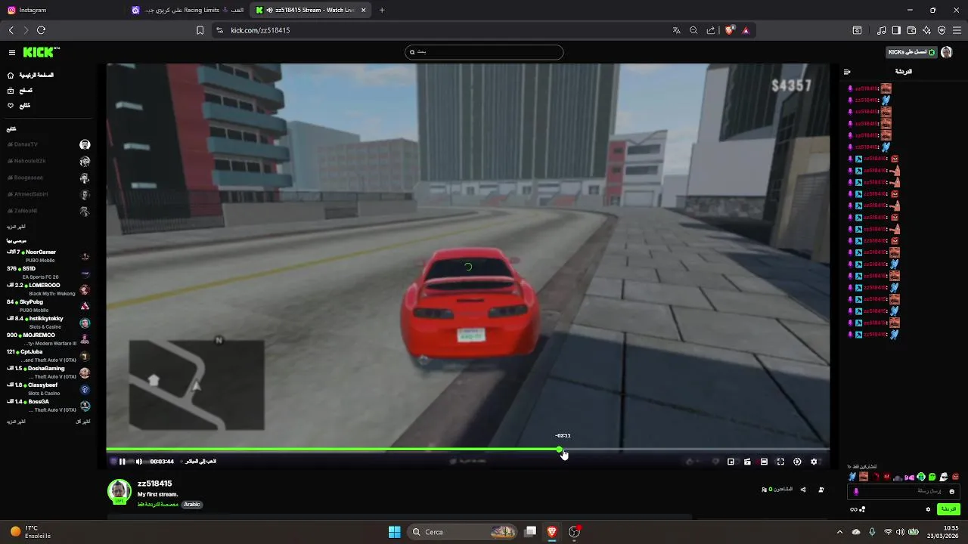Collapse the chat panel arrow icon

[x=847, y=72]
